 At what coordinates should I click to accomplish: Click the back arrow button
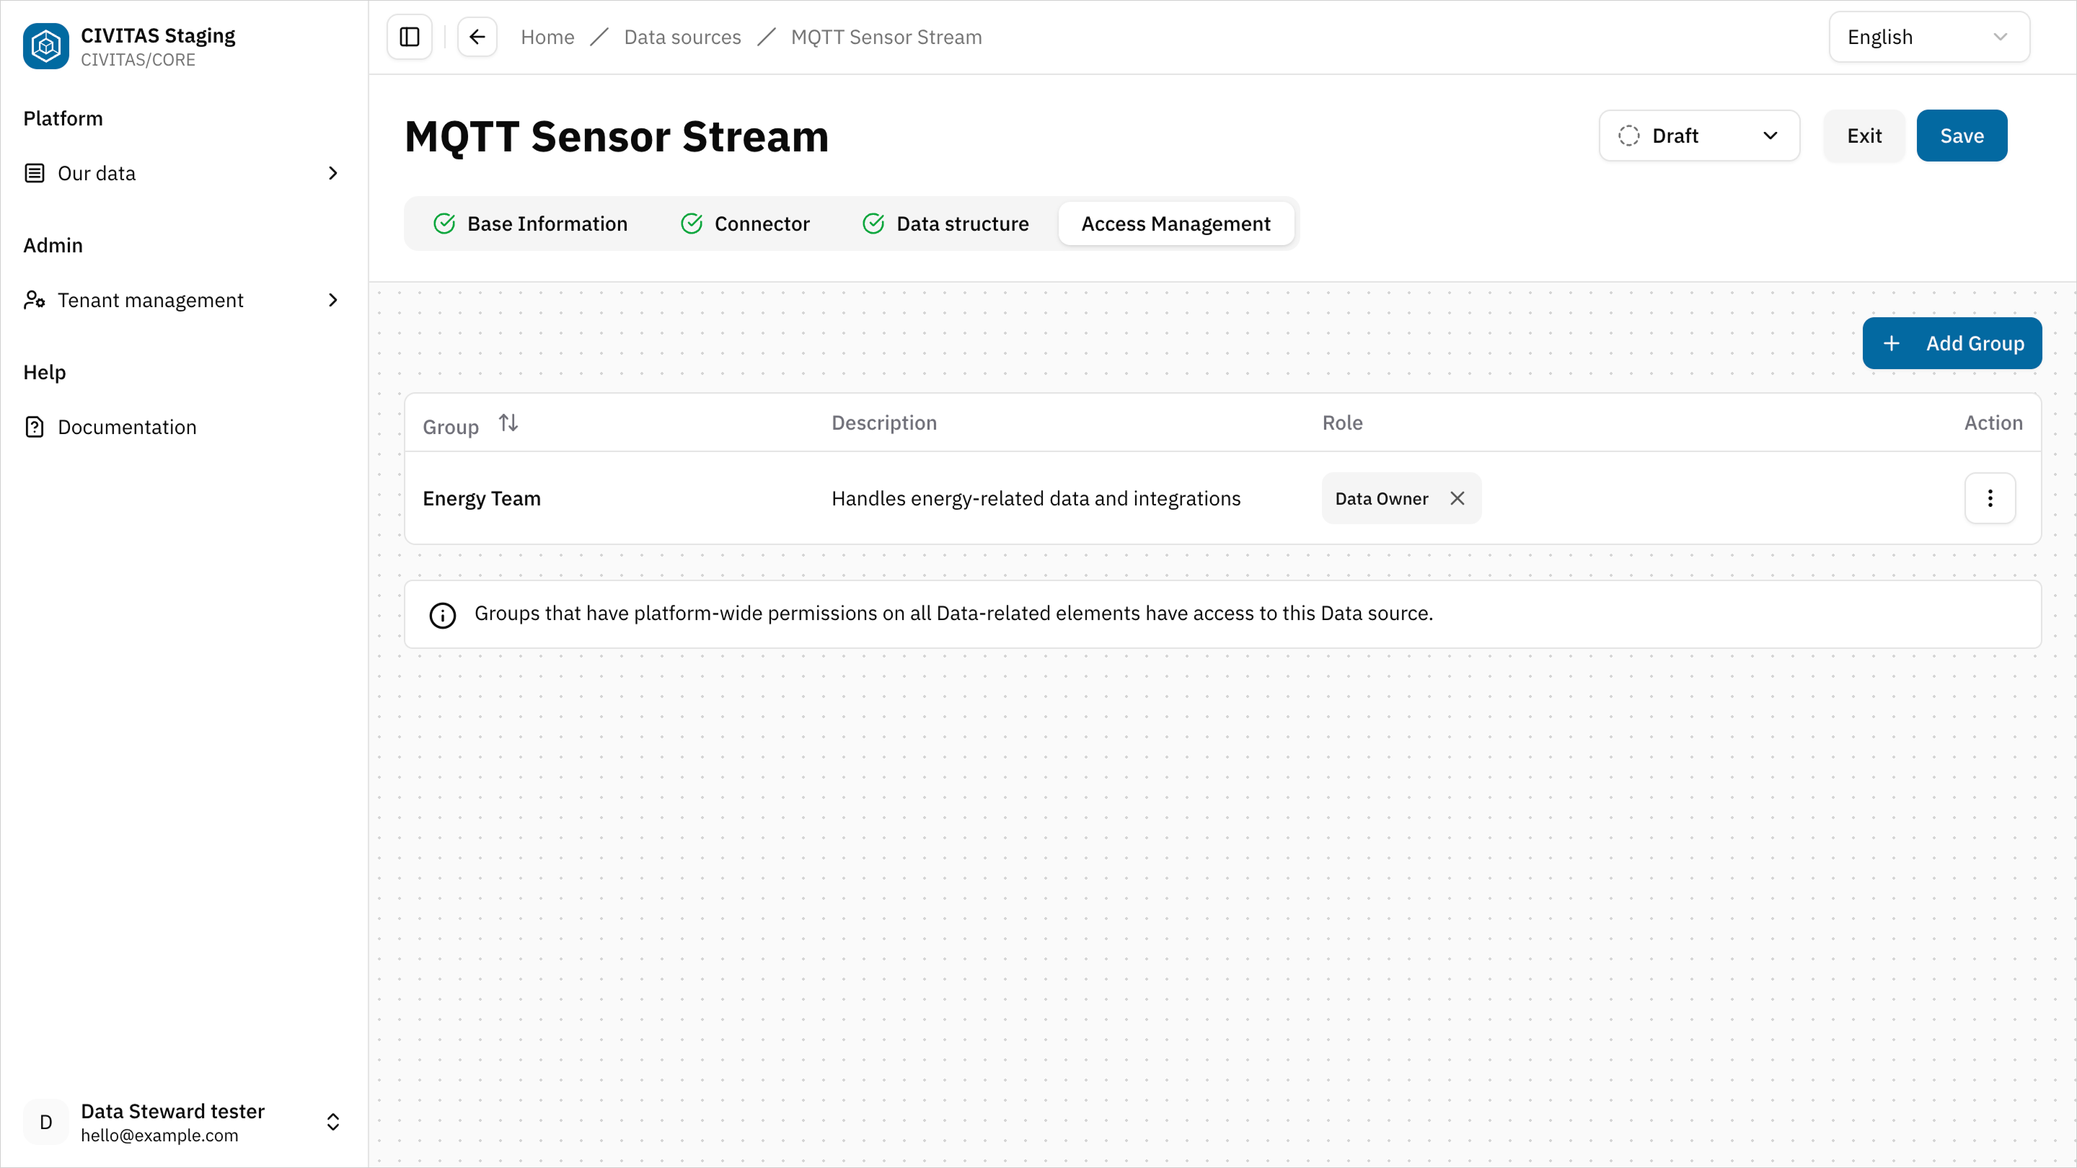[477, 37]
